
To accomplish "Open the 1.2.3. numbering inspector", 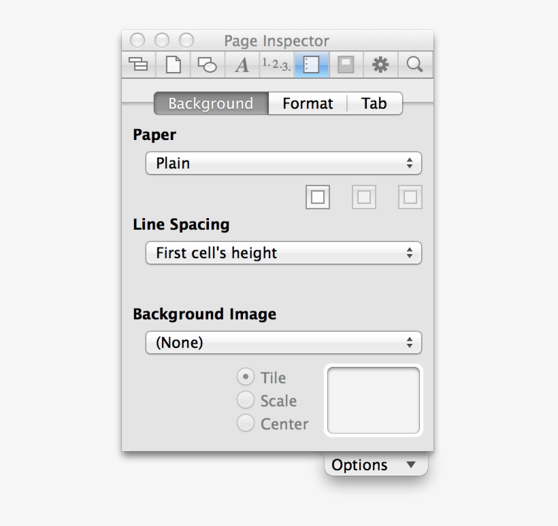I will 276,65.
